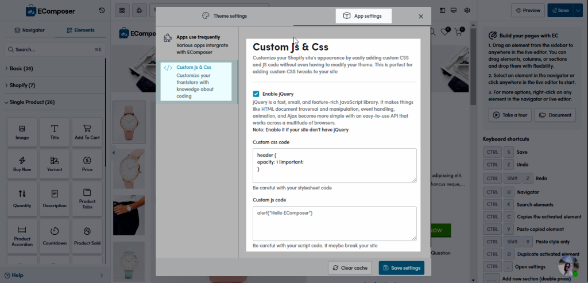This screenshot has width=588, height=283.
Task: Click the shopping cart icon in preview
Action: (458, 32)
